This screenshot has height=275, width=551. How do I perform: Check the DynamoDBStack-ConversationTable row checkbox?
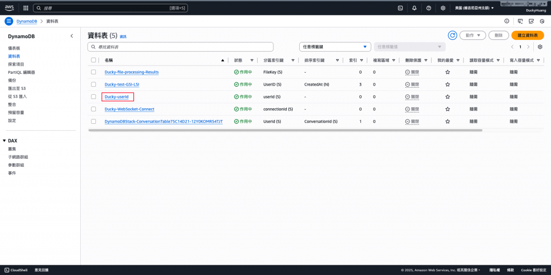point(94,121)
